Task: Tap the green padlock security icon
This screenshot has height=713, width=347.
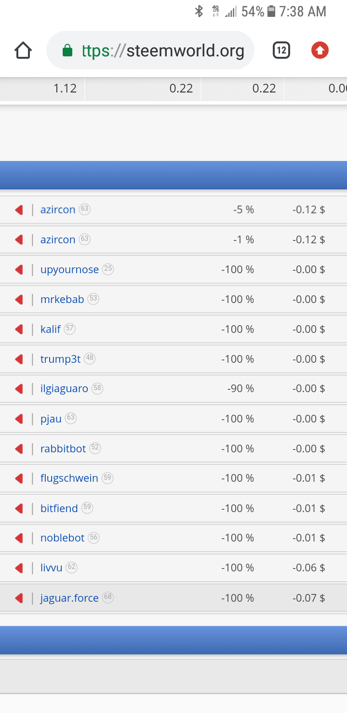Action: pos(67,51)
